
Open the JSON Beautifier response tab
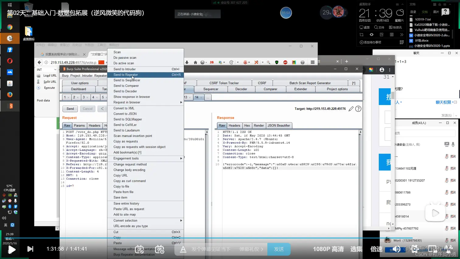279,125
